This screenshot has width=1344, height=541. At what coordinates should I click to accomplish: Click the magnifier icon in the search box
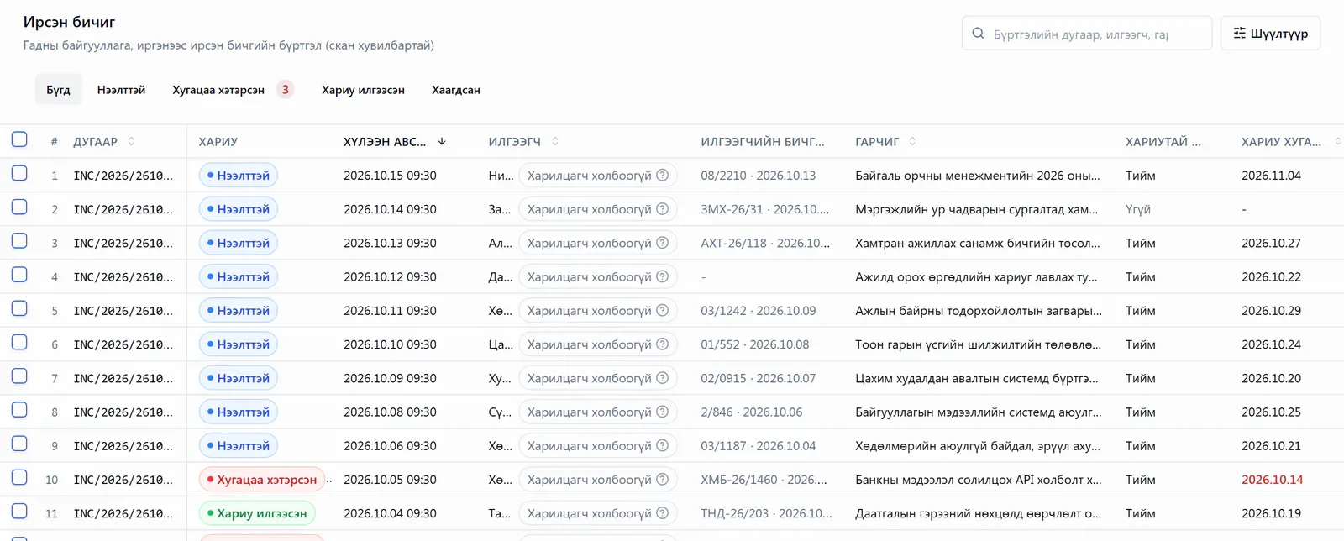(978, 34)
